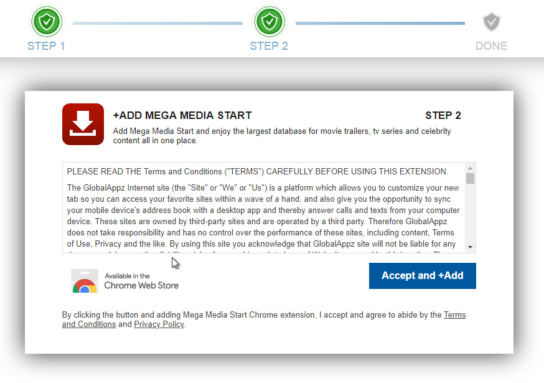The height and width of the screenshot is (383, 544).
Task: Open the Privacy Policy link
Action: click(x=158, y=324)
